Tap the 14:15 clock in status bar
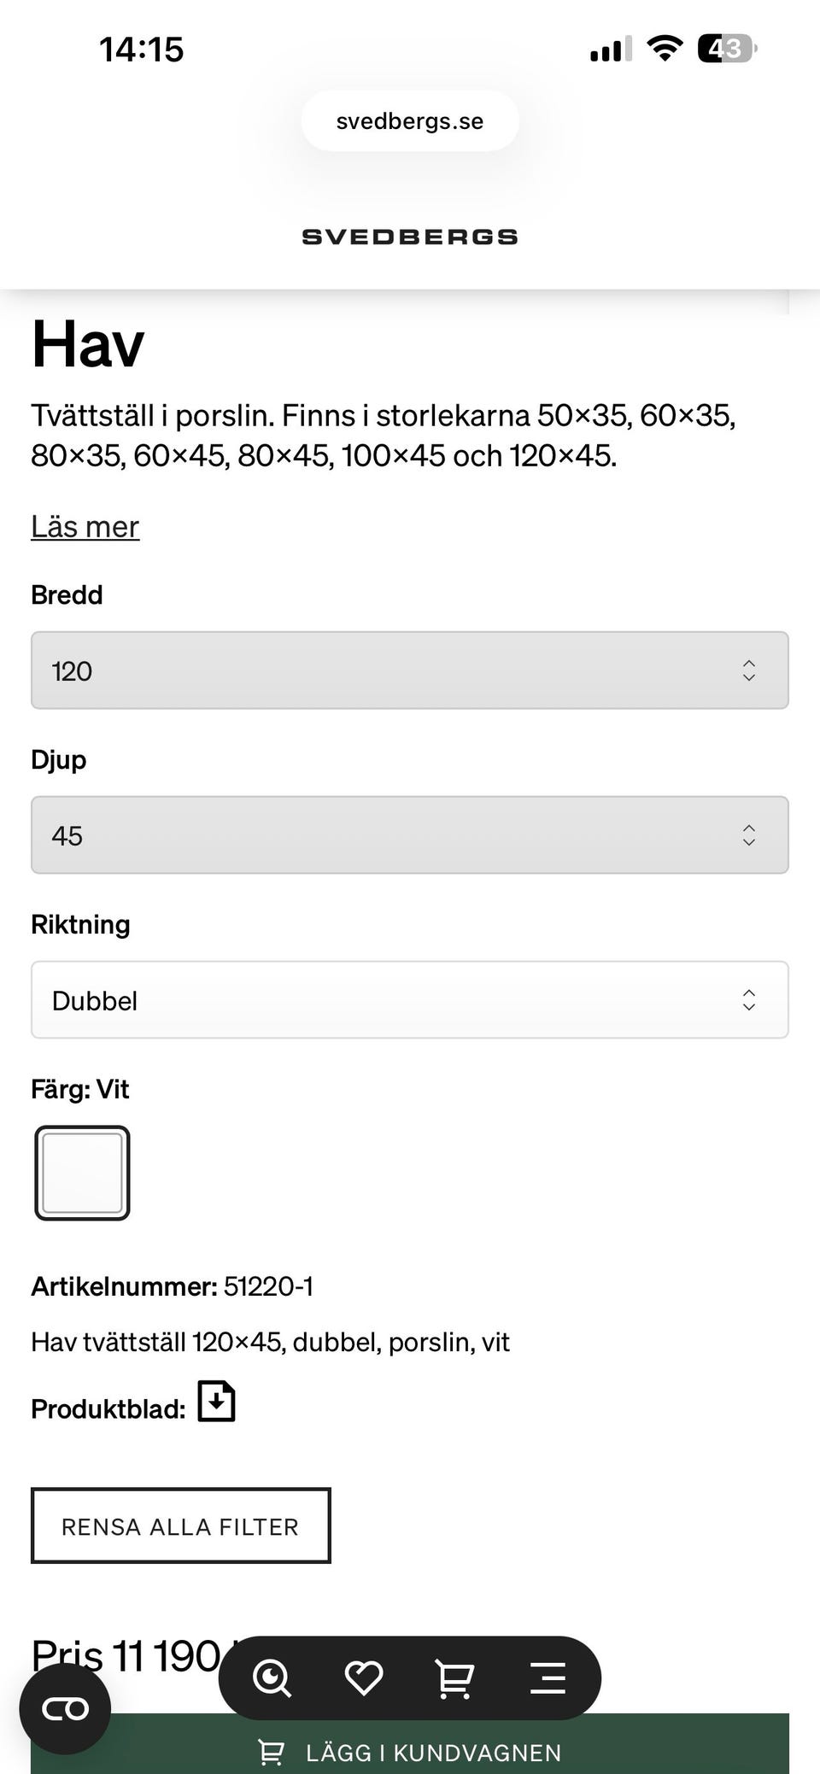The width and height of the screenshot is (820, 1774). tap(142, 50)
